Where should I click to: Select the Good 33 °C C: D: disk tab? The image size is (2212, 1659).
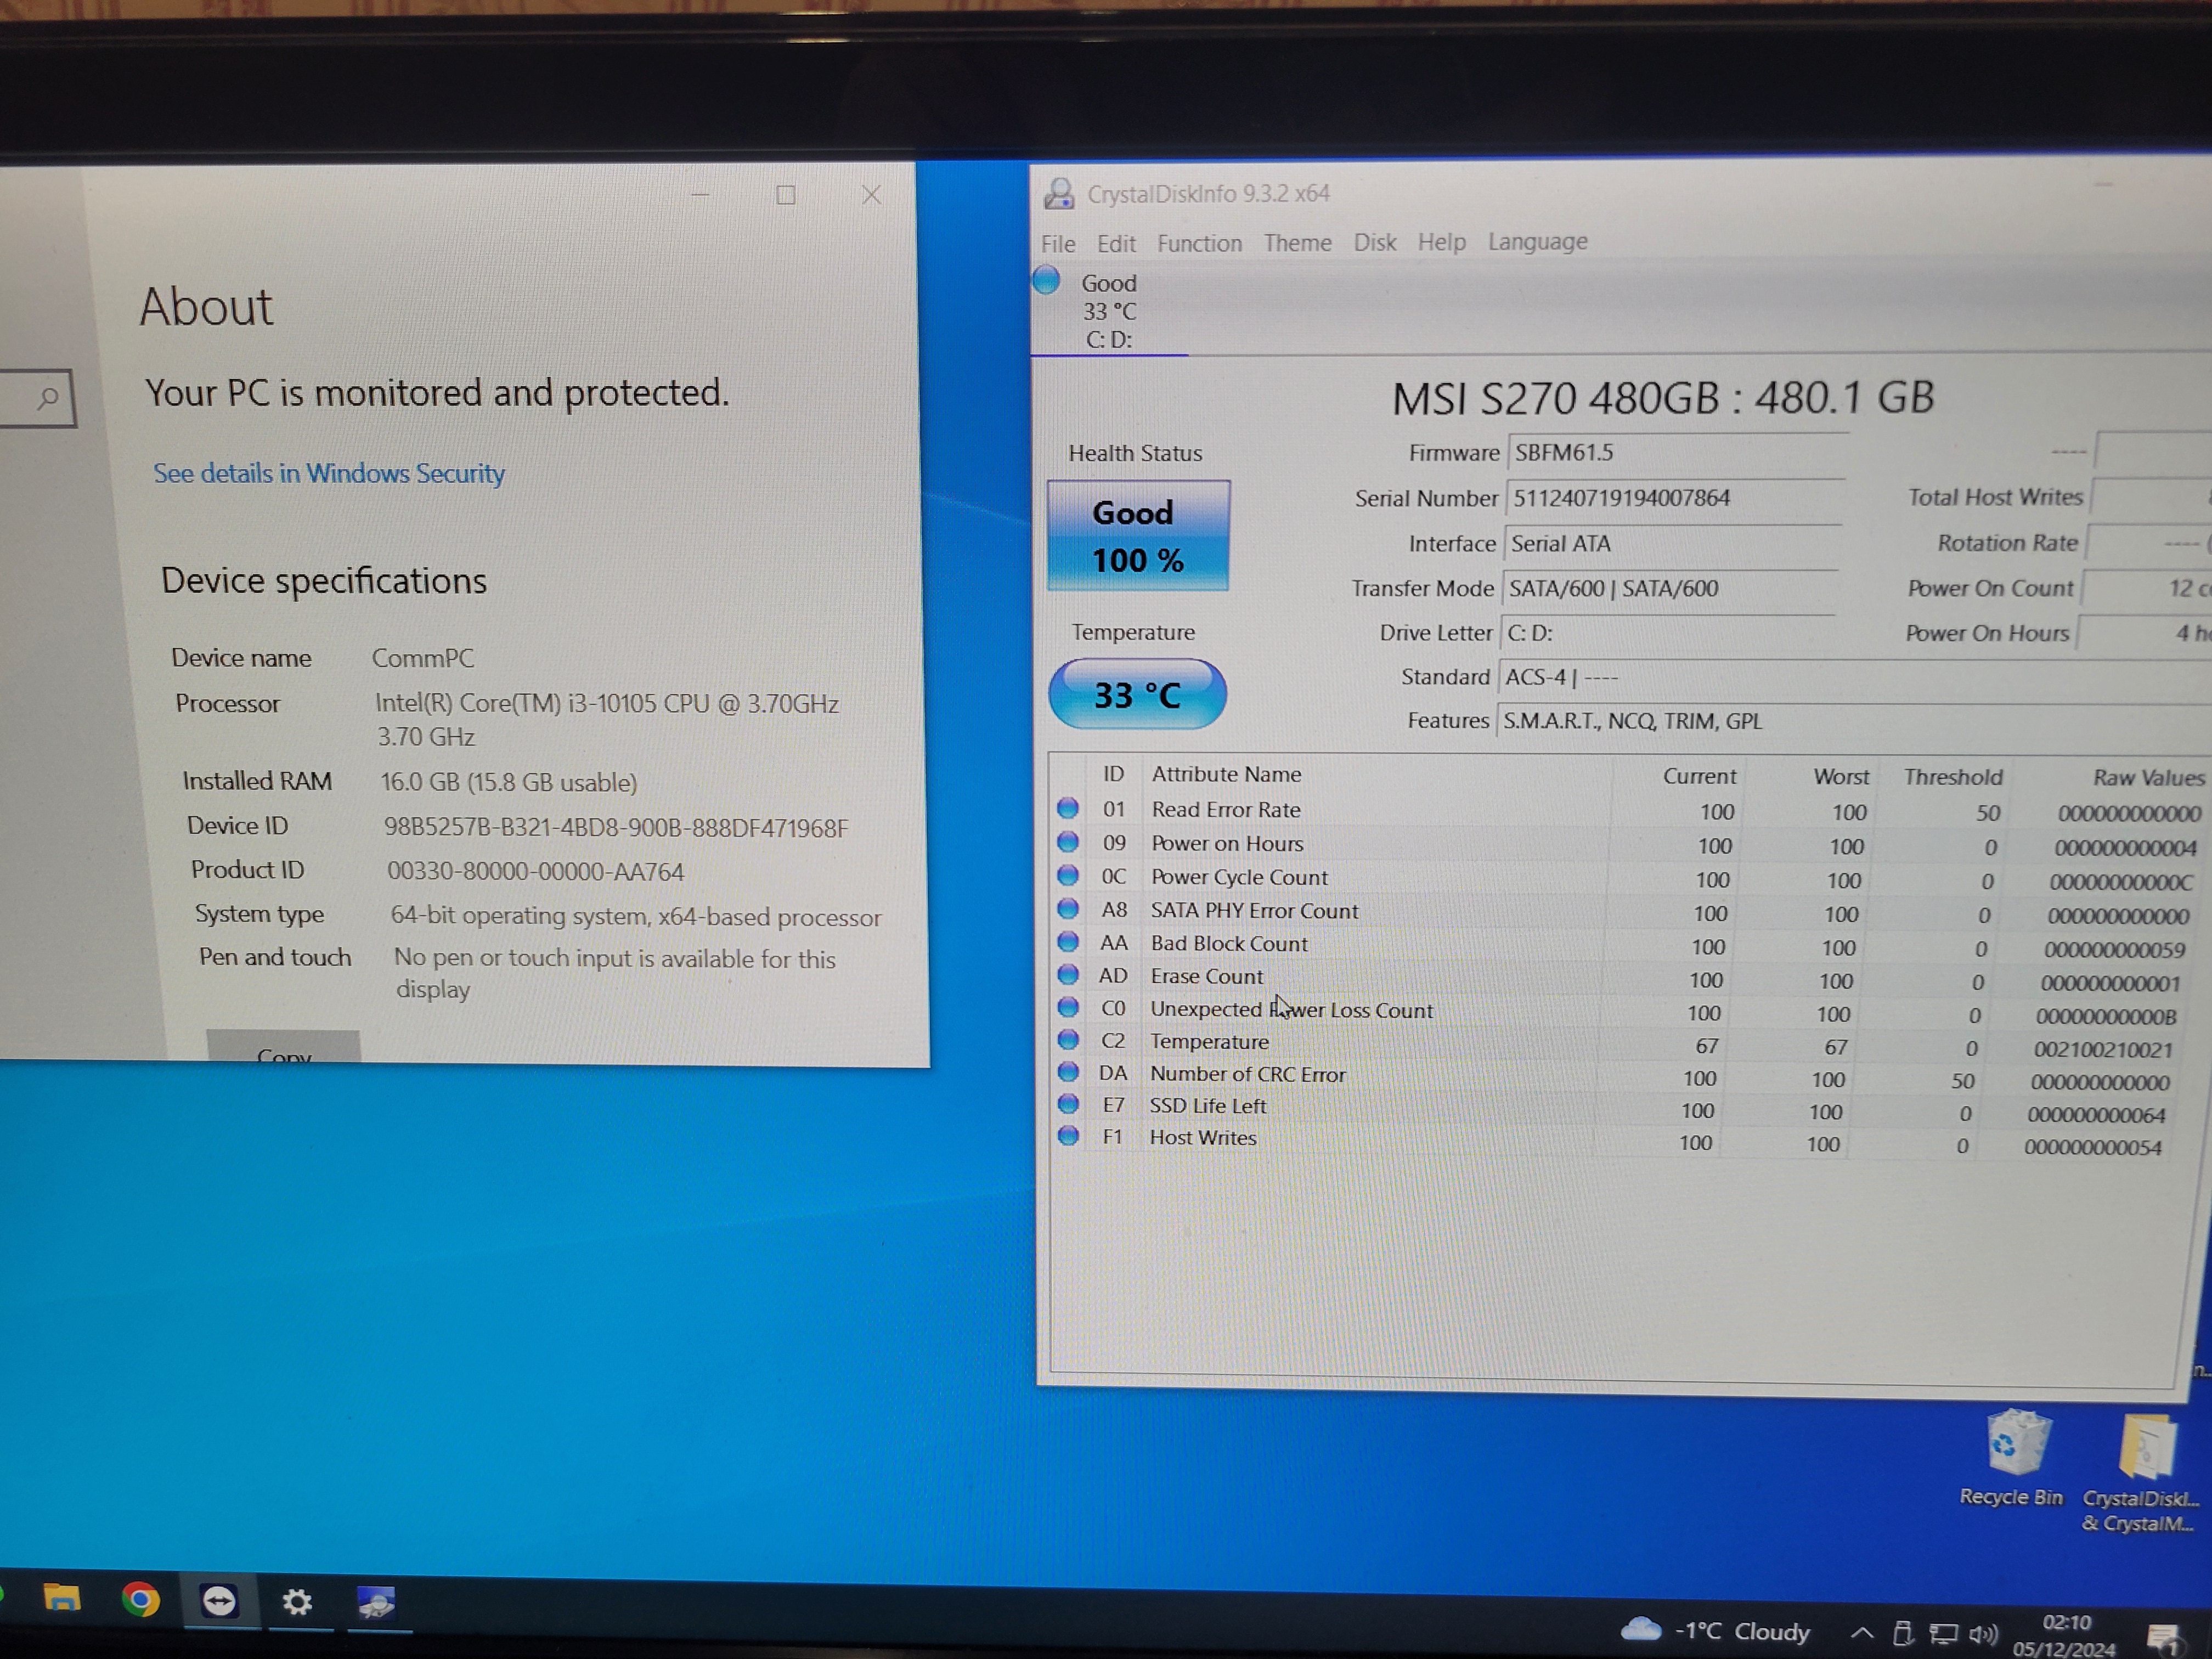pyautogui.click(x=1108, y=310)
